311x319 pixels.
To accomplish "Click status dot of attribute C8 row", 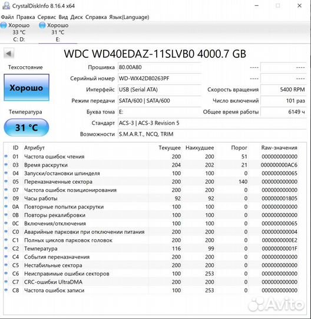I will (x=6, y=290).
